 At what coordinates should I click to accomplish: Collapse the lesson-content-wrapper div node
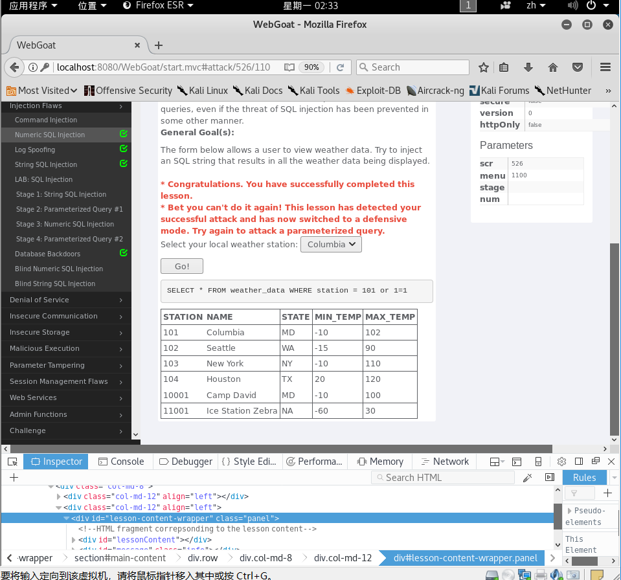(x=66, y=519)
